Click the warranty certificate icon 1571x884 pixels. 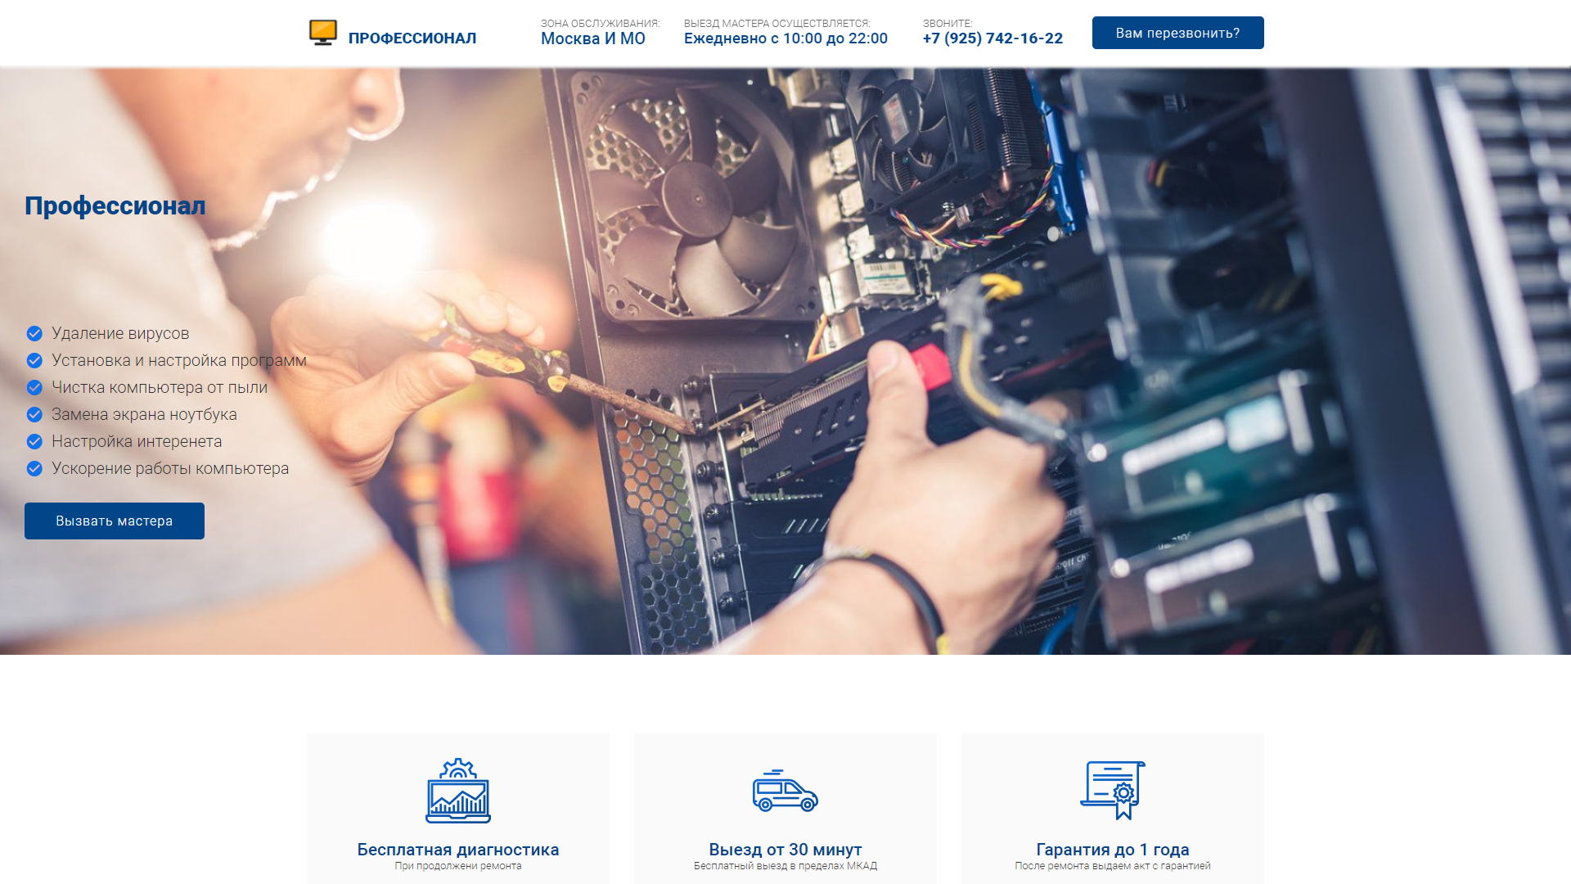pyautogui.click(x=1113, y=791)
